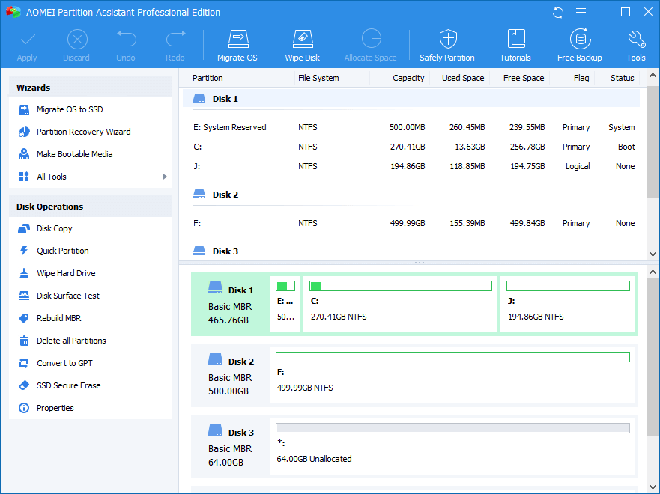Expand the All Tools submenu arrow
The image size is (660, 494).
(x=165, y=177)
